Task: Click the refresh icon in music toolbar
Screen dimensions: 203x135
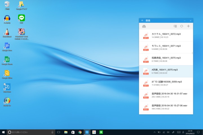Action: pos(182,26)
